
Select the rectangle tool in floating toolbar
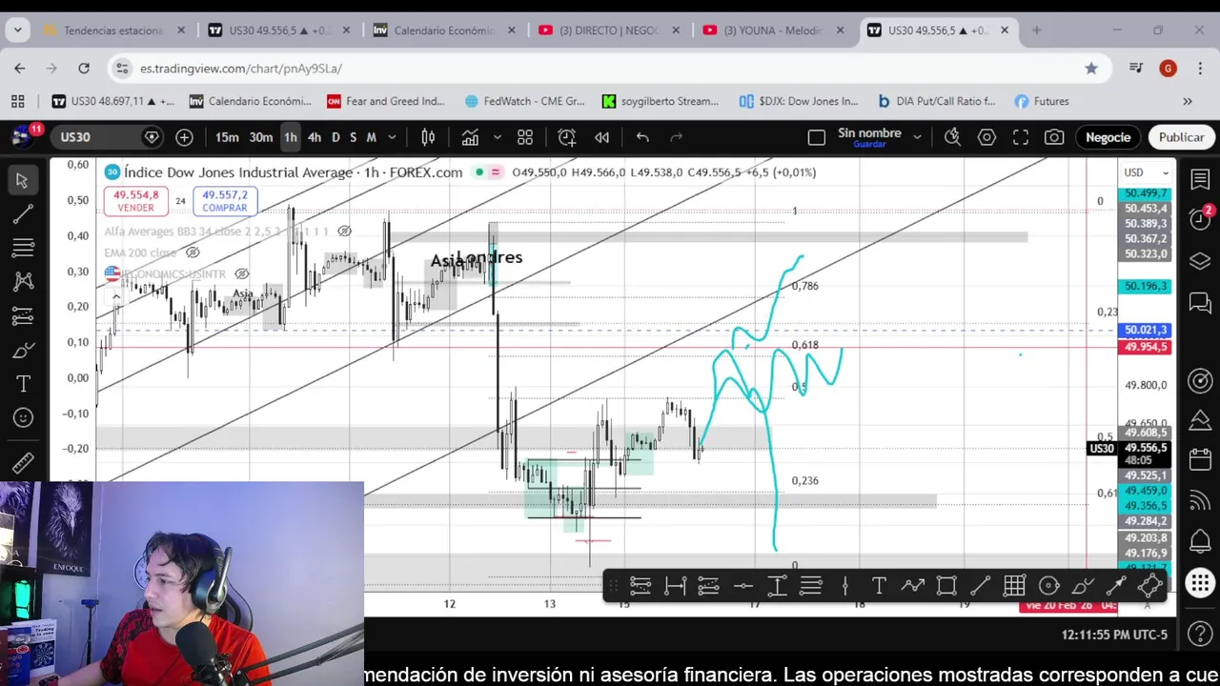[x=946, y=586]
